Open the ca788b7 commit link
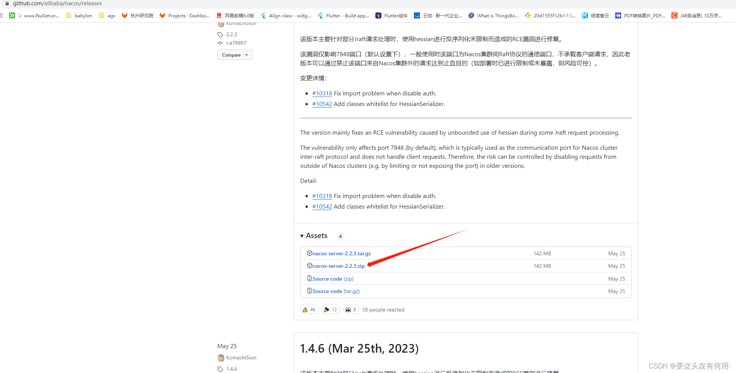The image size is (736, 373). tap(236, 43)
